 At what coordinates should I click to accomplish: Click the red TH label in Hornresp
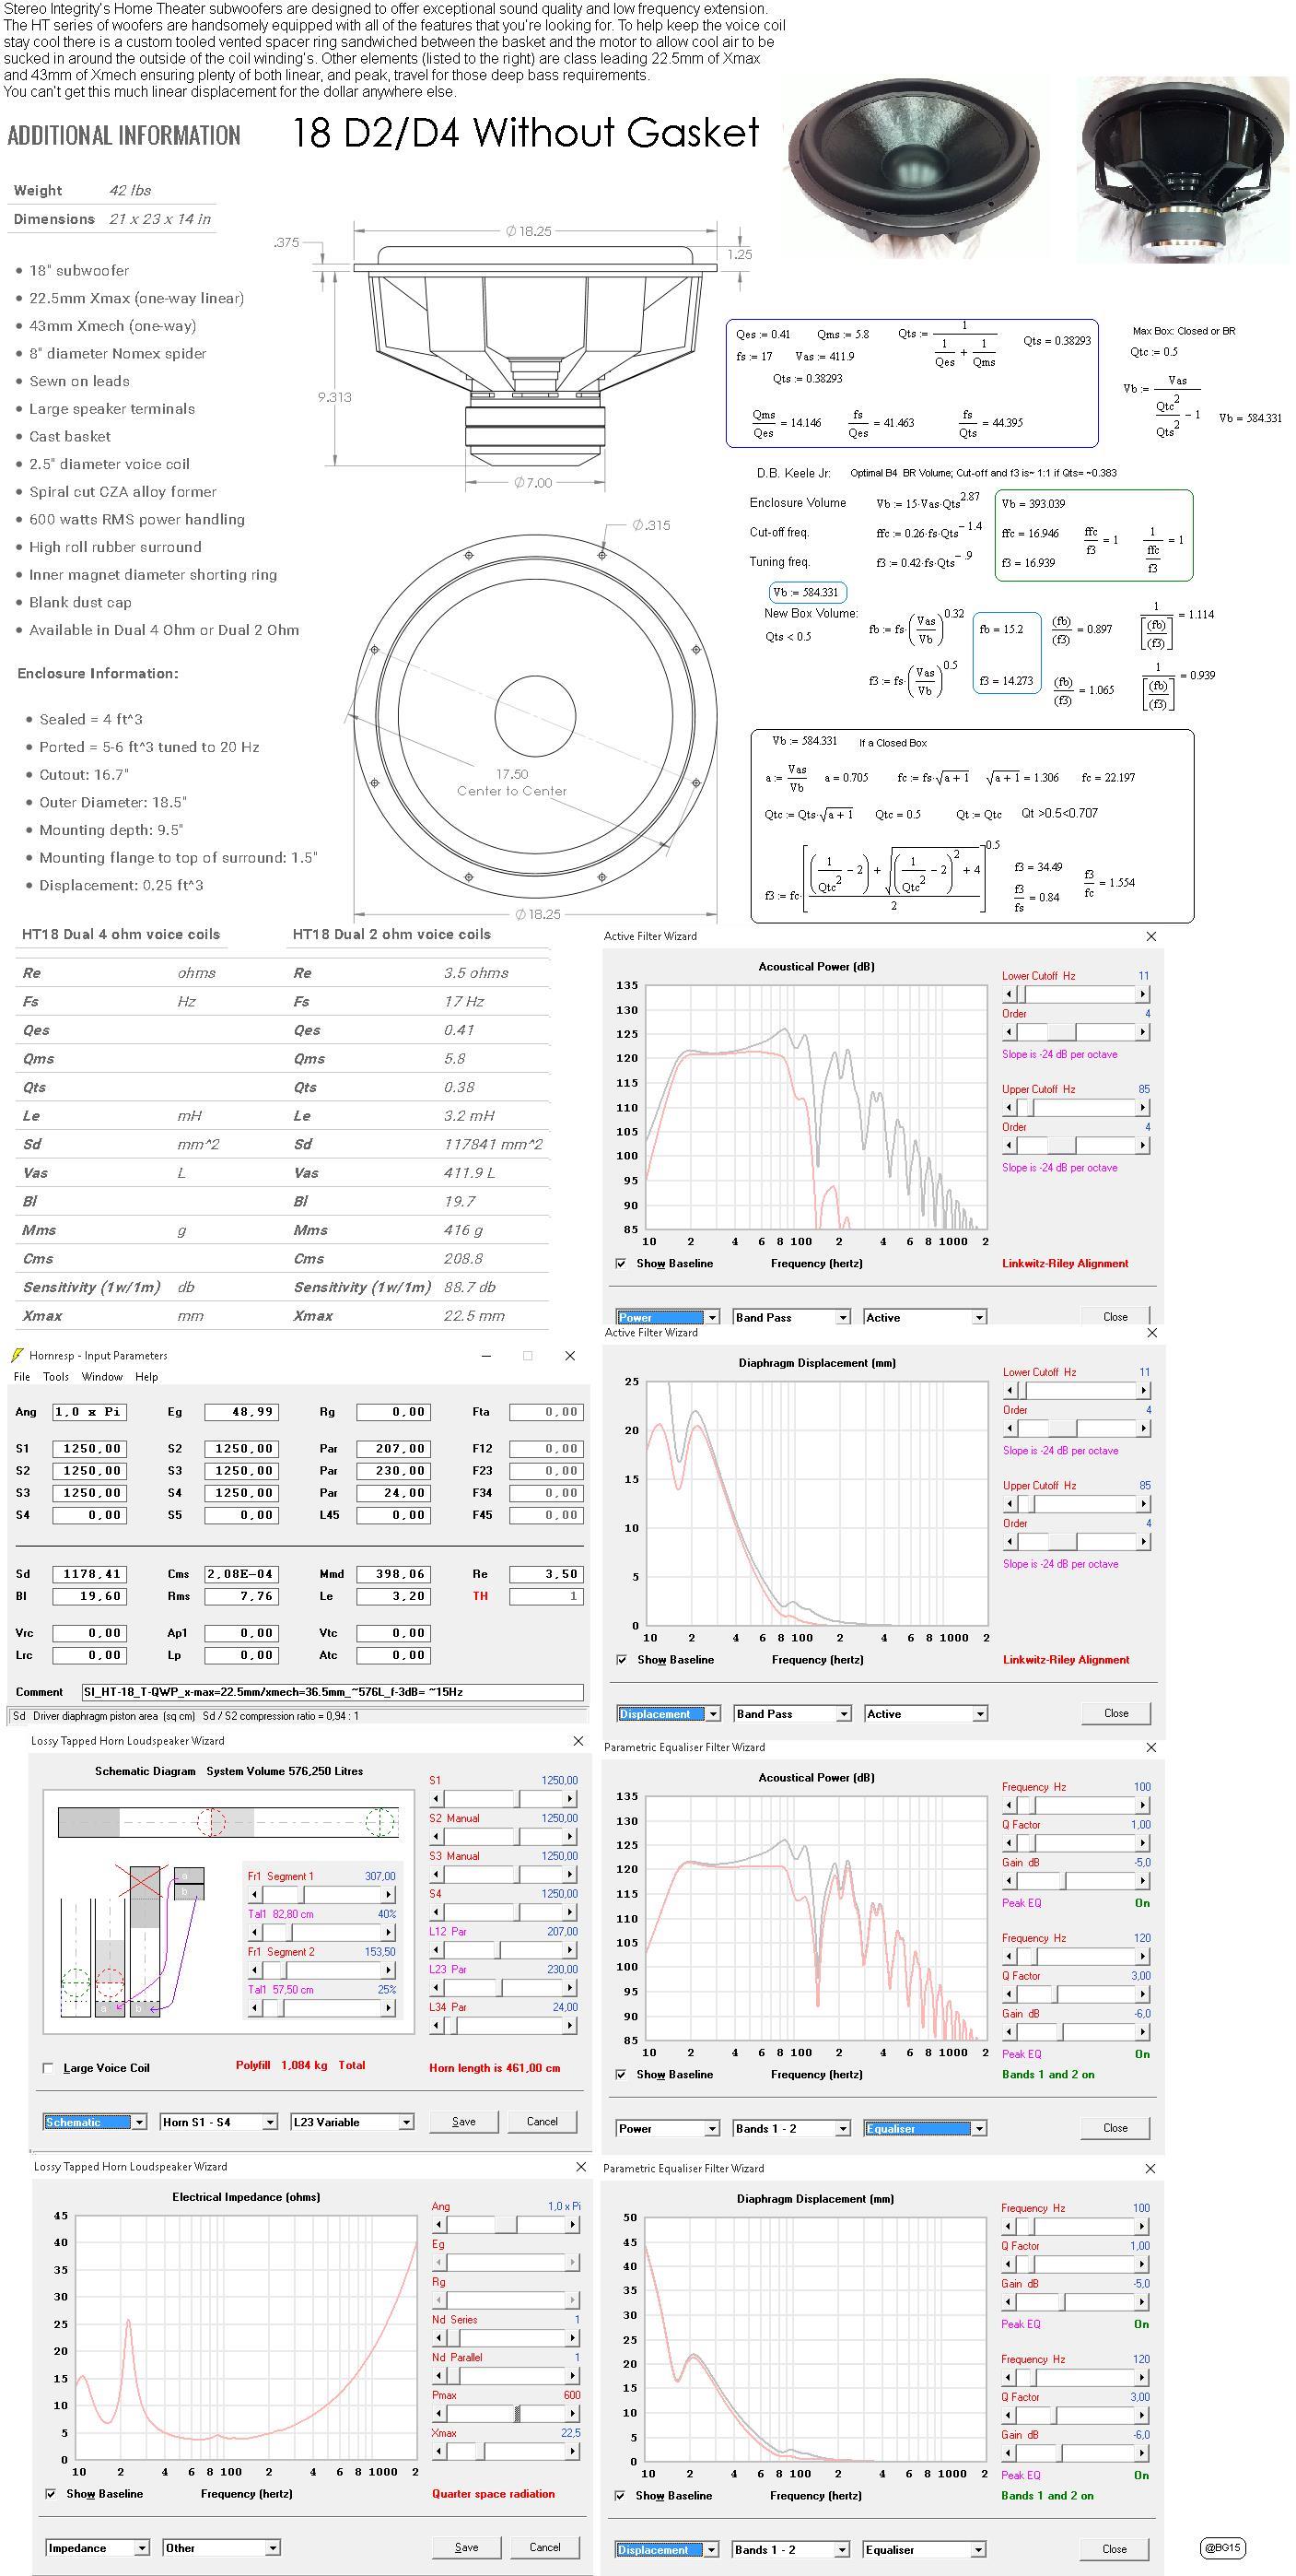pos(481,1596)
